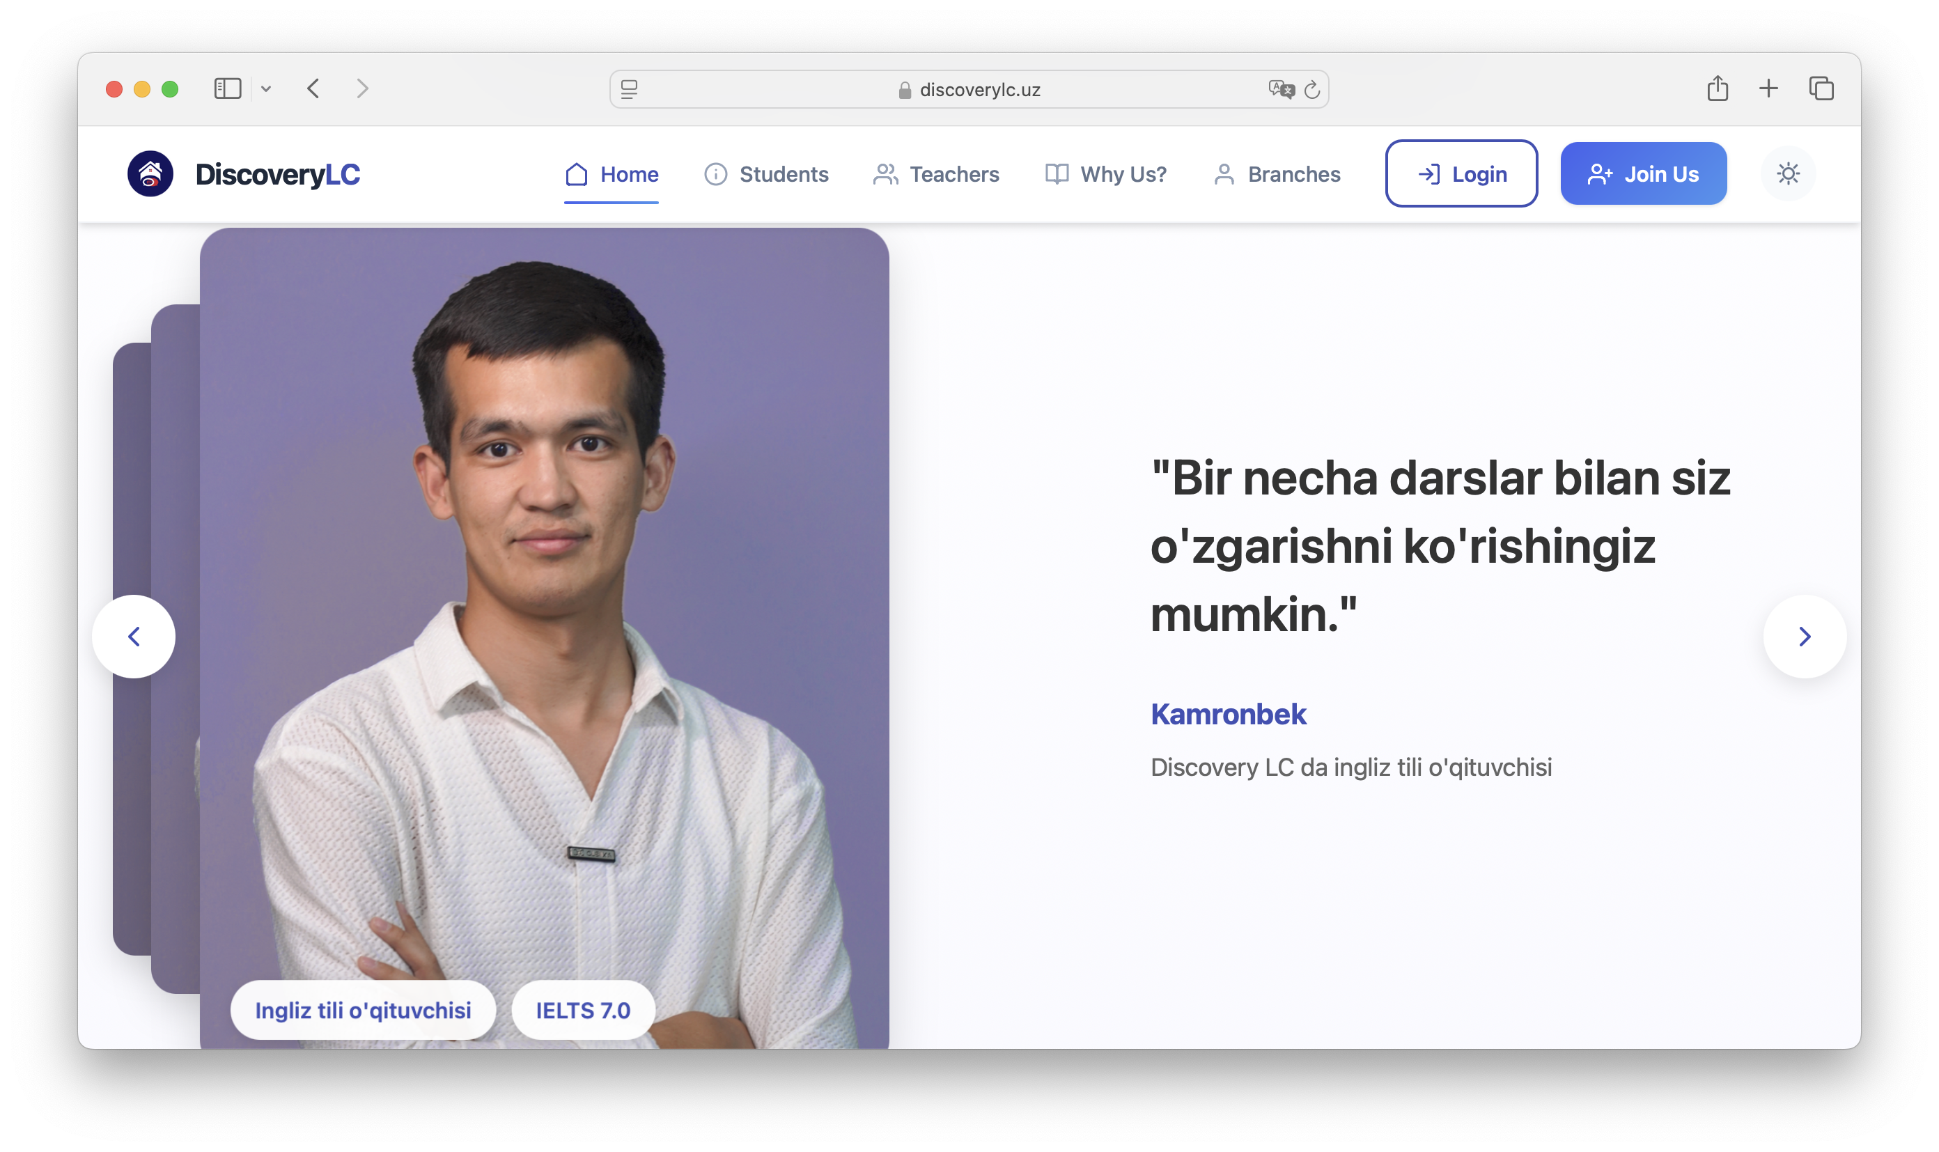Viewport: 1939px width, 1152px height.
Task: Click the page translation icon in address bar
Action: click(1279, 88)
